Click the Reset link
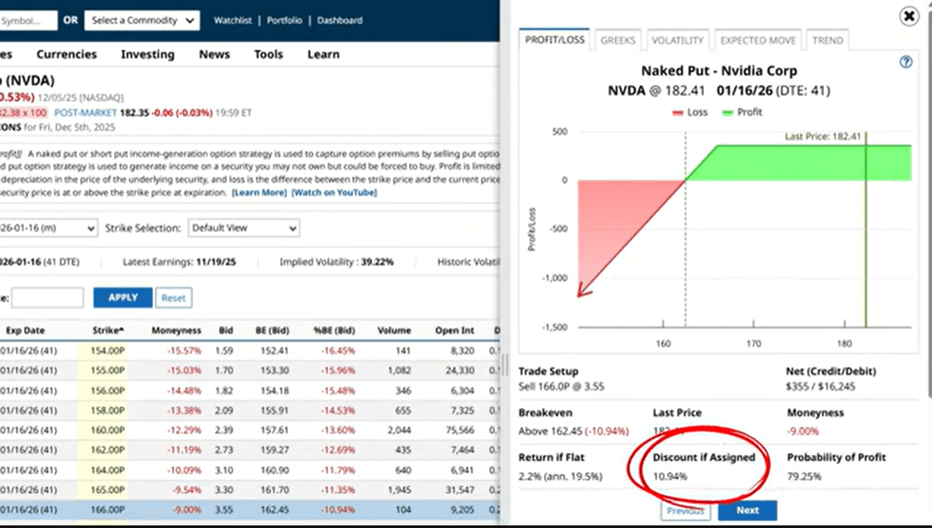Viewport: 932px width, 528px height. point(173,297)
